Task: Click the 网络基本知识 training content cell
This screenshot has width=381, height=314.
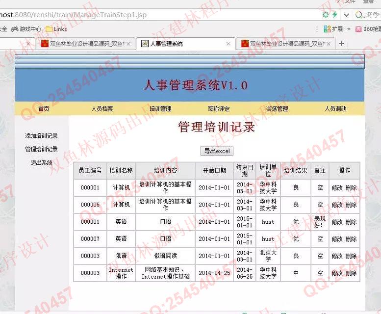Action: tap(165, 273)
